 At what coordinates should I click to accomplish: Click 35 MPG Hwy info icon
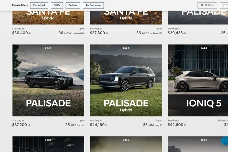pos(161,125)
